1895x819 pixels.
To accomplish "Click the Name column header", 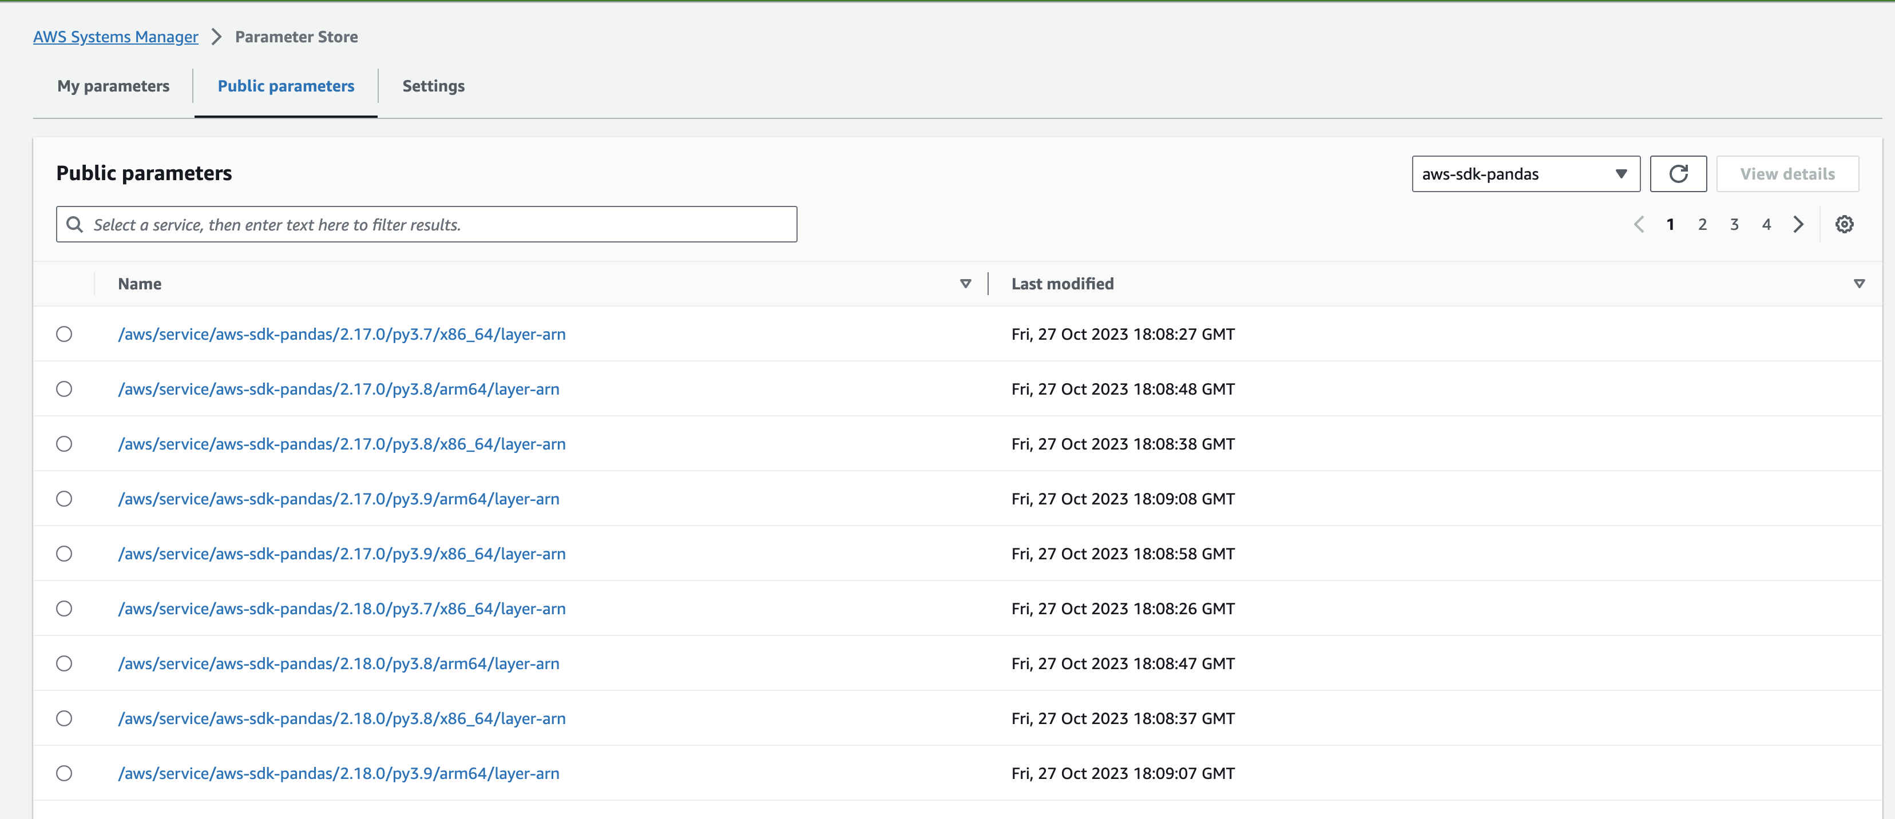I will (x=140, y=284).
